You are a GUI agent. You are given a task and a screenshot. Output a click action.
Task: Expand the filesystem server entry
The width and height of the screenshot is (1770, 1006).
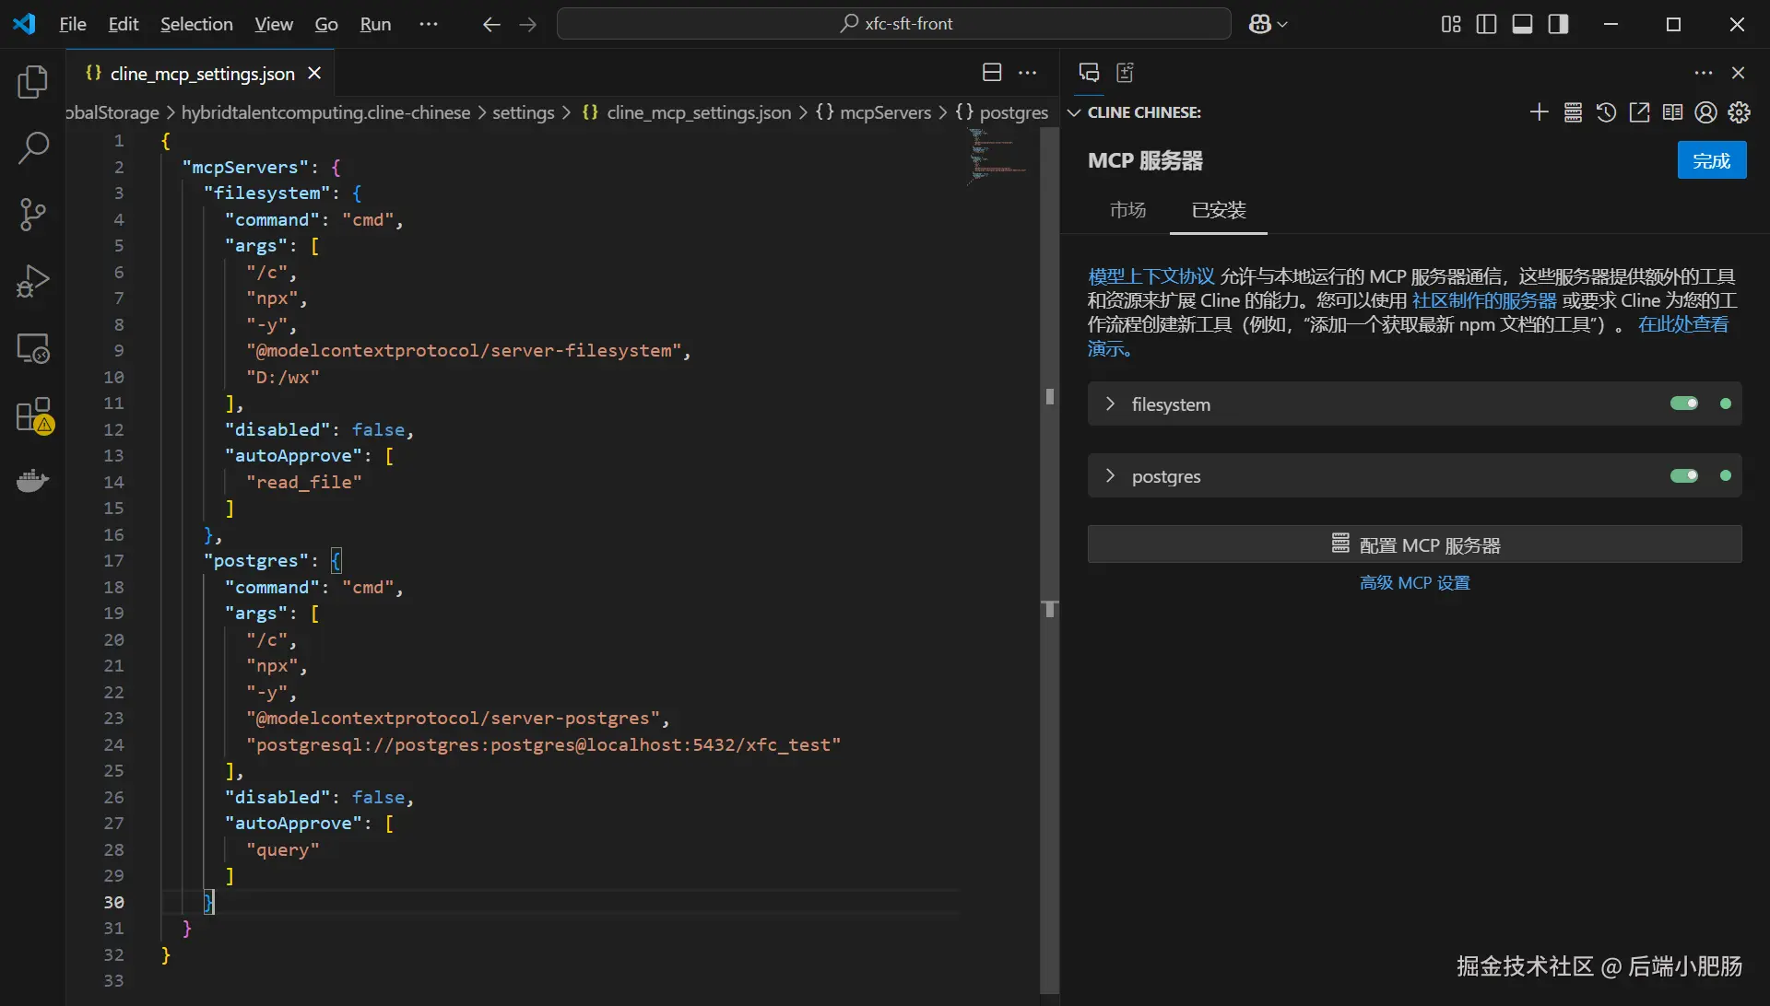point(1110,404)
